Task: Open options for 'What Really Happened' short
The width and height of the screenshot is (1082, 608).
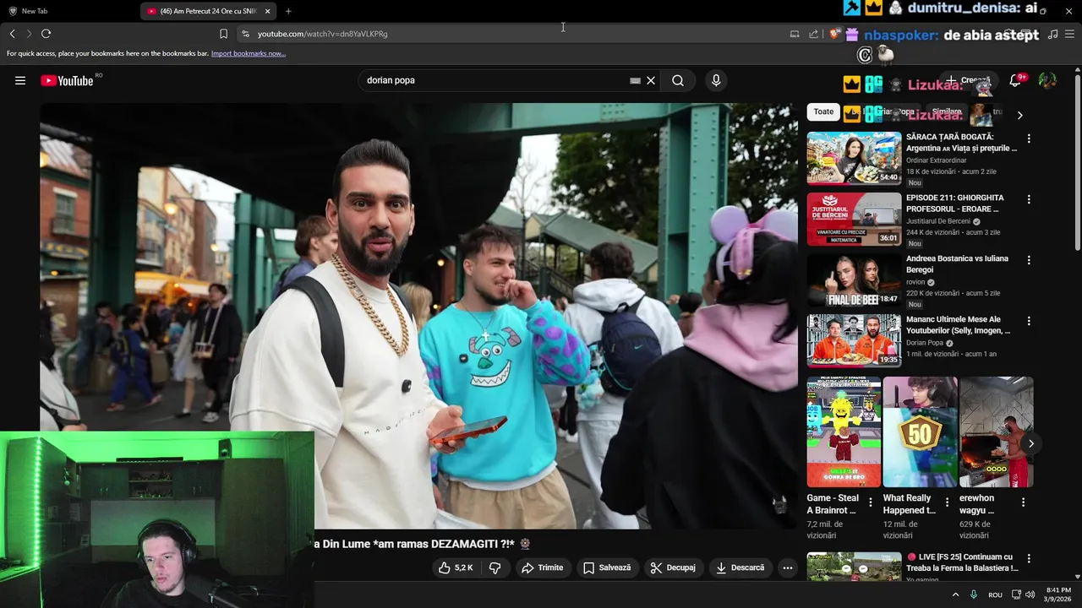Action: 947,502
